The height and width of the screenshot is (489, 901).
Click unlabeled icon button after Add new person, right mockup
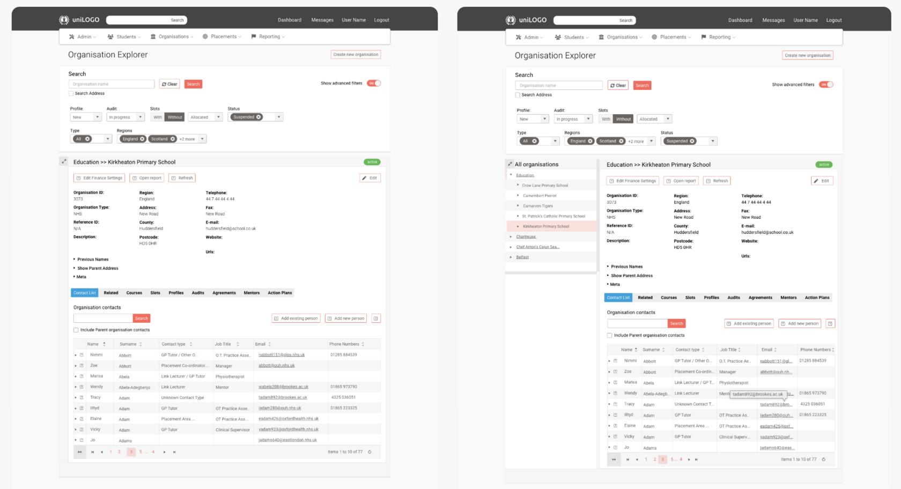(830, 323)
